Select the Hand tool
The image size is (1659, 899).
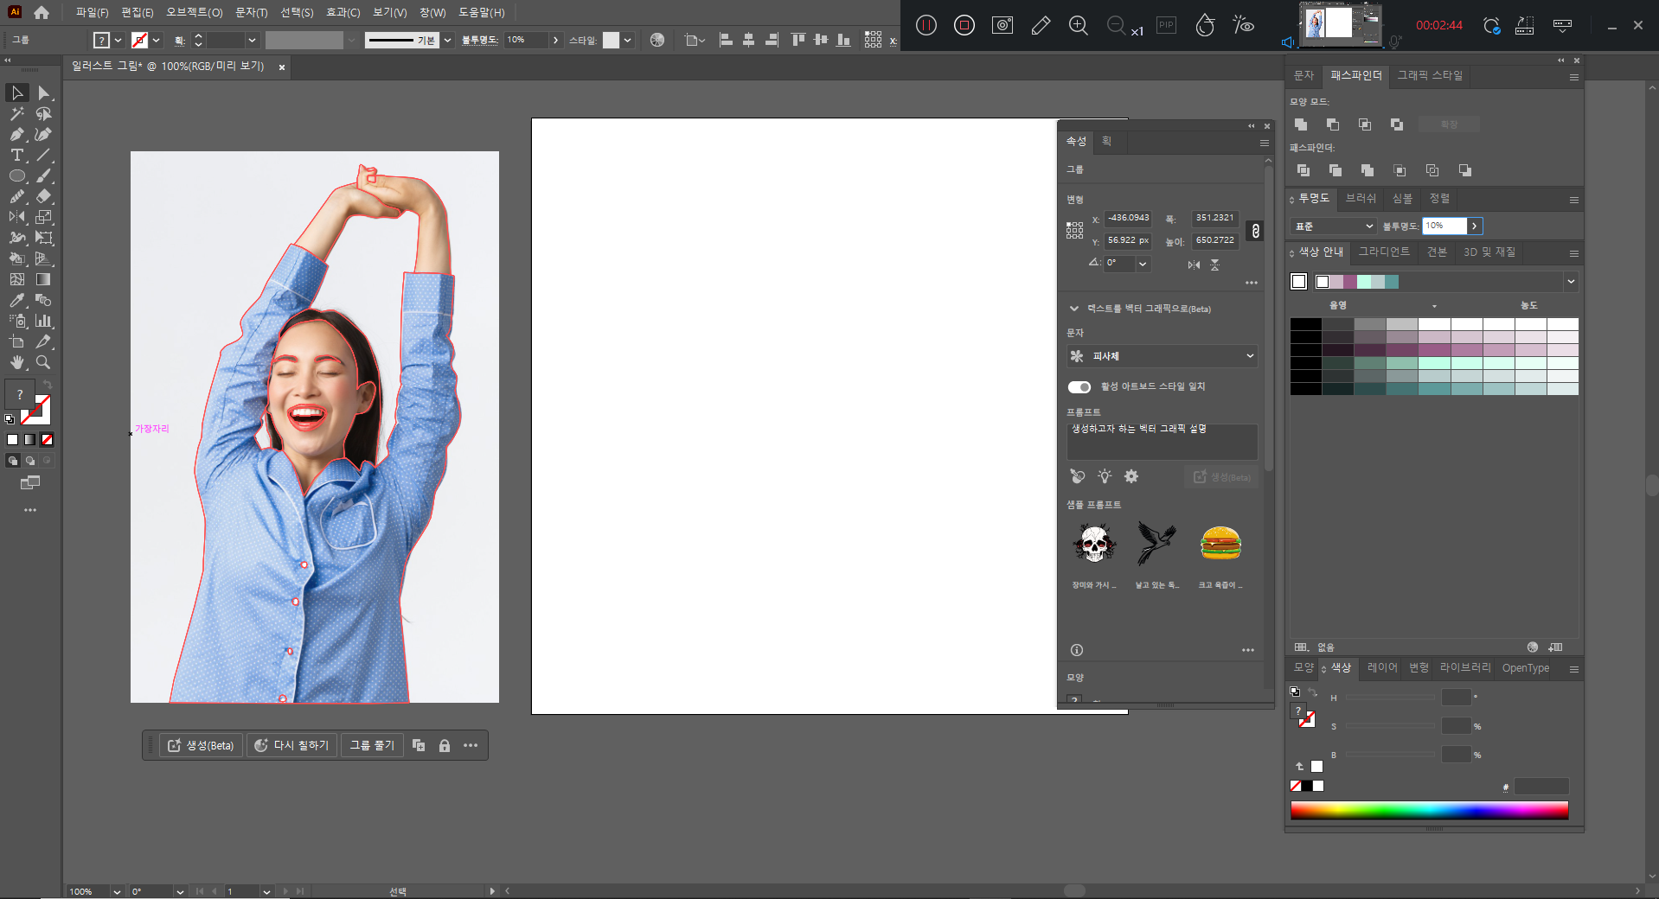16,362
